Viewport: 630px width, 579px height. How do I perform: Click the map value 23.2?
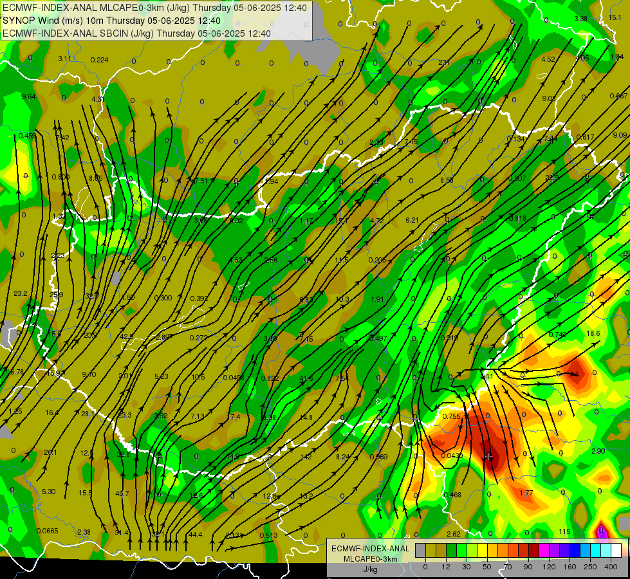pos(21,293)
